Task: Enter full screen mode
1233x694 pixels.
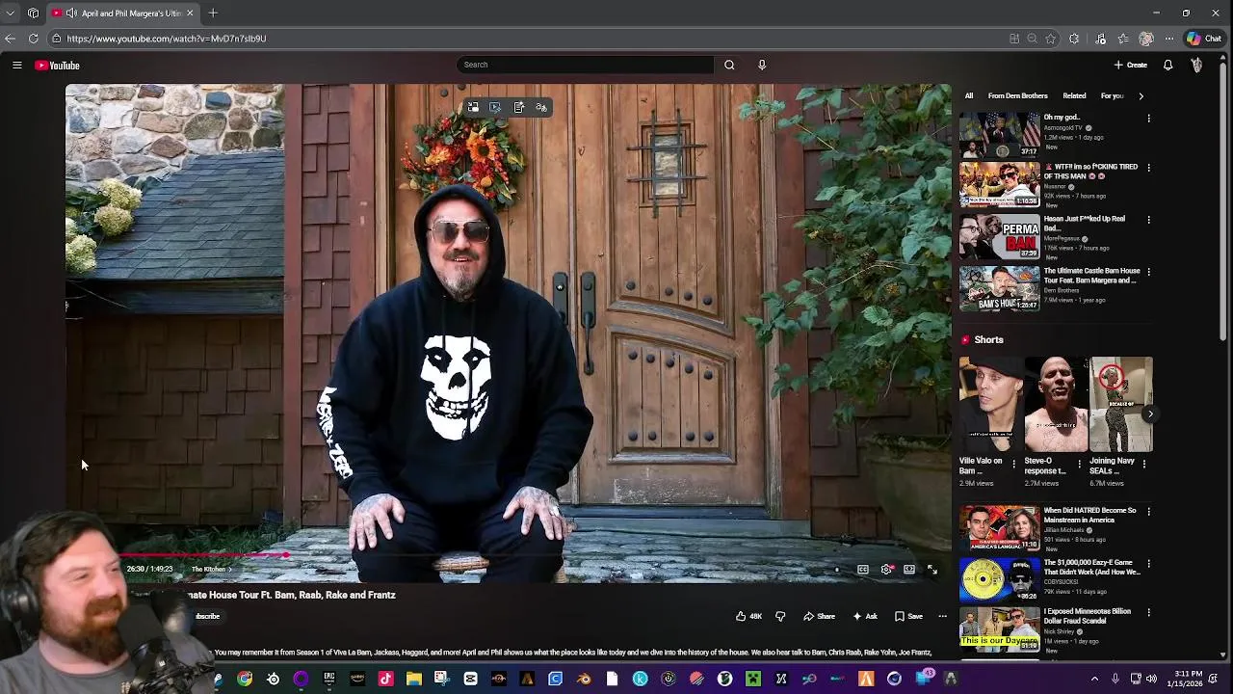Action: click(932, 570)
